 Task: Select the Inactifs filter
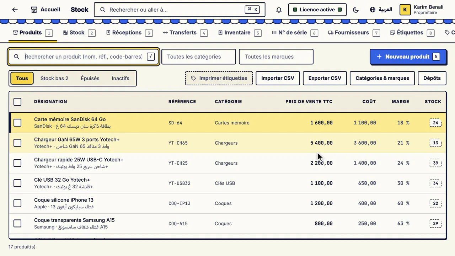[x=121, y=78]
